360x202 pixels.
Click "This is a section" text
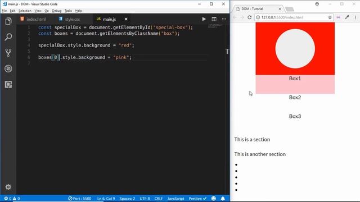[252, 140]
